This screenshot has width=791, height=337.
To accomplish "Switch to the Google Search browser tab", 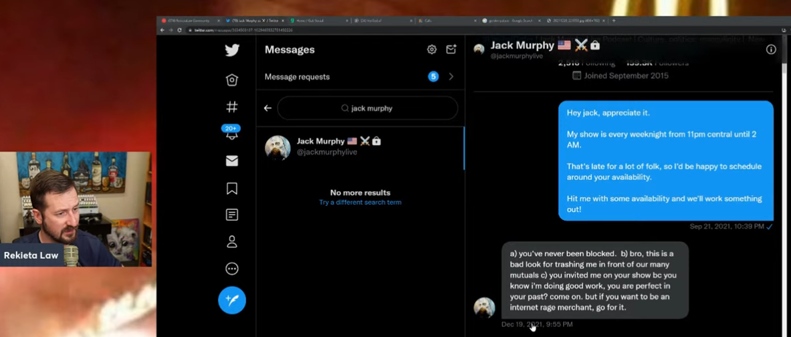I will tap(512, 21).
